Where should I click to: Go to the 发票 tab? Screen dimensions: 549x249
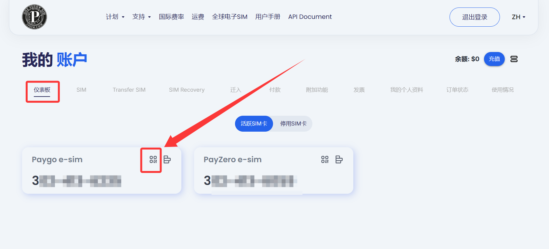(359, 90)
